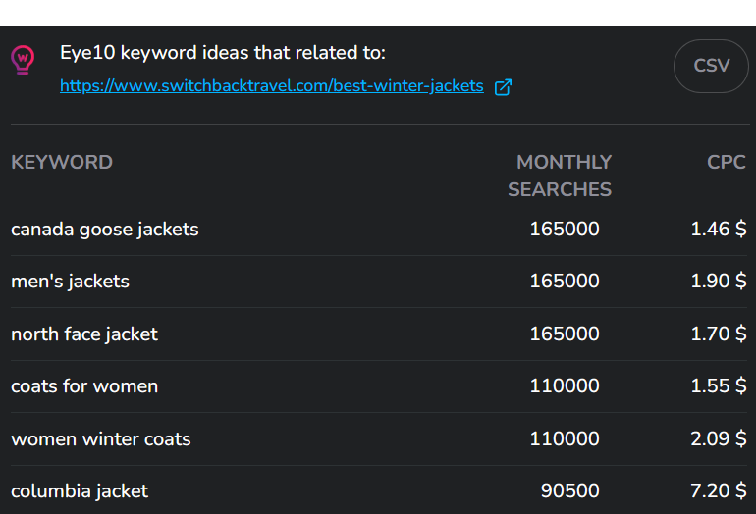Click the 1.90 $ CPC value
This screenshot has height=514, width=756.
(718, 282)
